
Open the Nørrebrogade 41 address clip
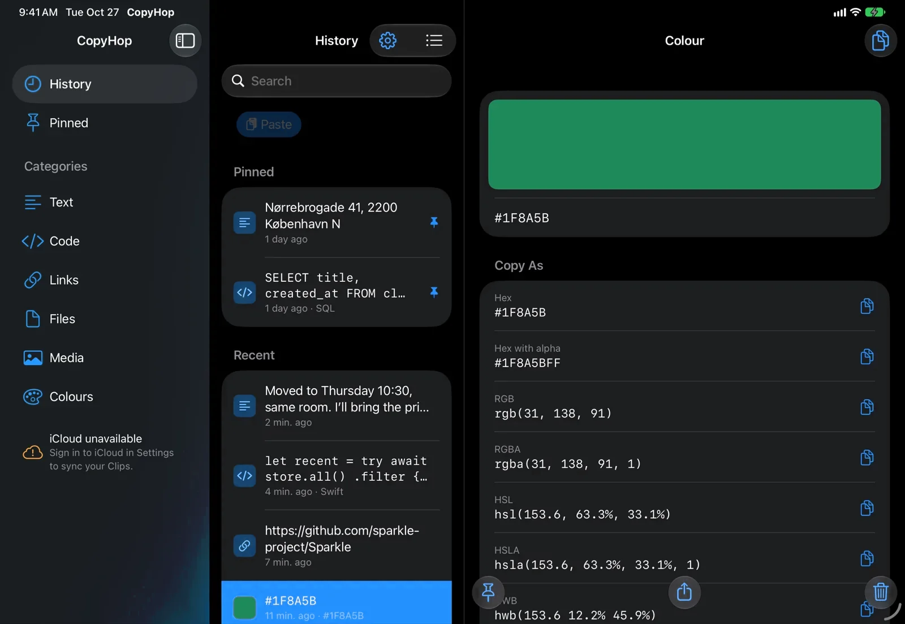pos(337,222)
